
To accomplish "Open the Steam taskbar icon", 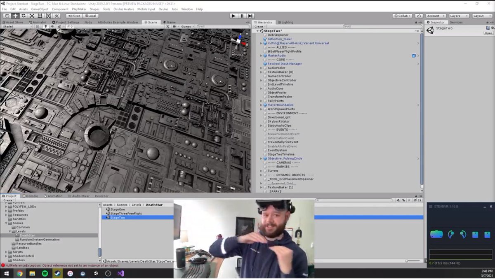I will [58, 273].
